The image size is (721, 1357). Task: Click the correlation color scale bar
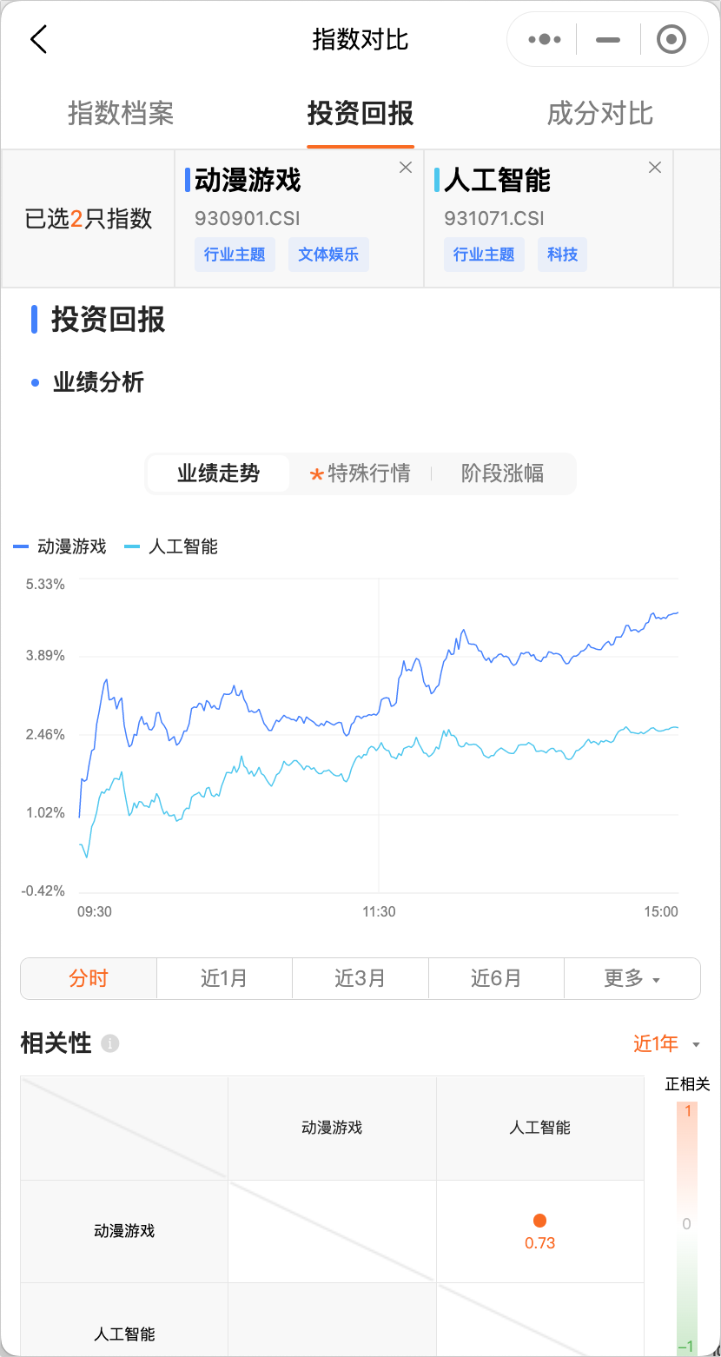click(685, 1225)
